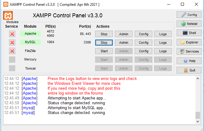Expand the MySQL Config options

click(143, 43)
